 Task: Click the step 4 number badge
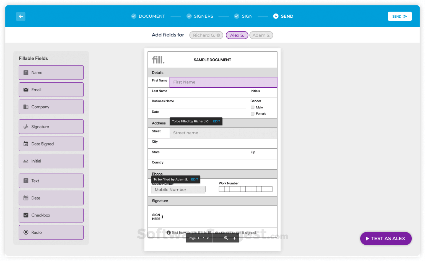click(x=276, y=16)
